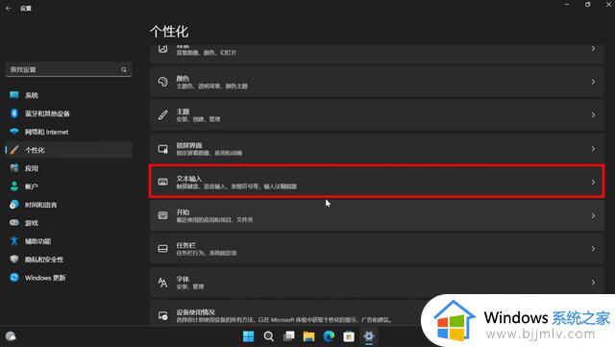
Task: Select 个性化 in the sidebar
Action: pos(68,150)
